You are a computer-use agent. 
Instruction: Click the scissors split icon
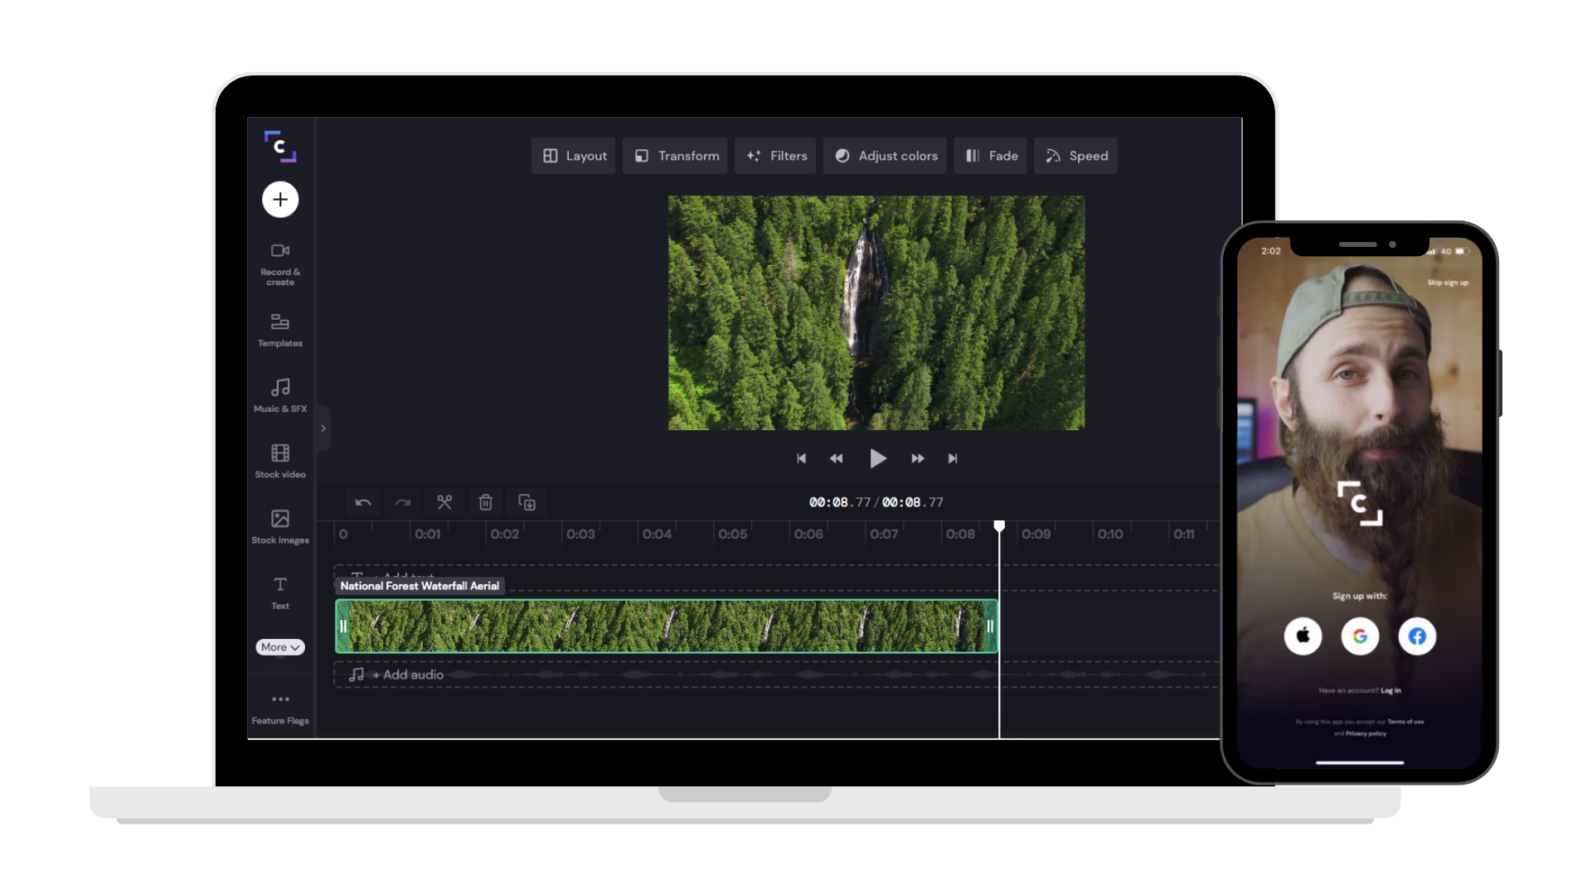point(444,502)
